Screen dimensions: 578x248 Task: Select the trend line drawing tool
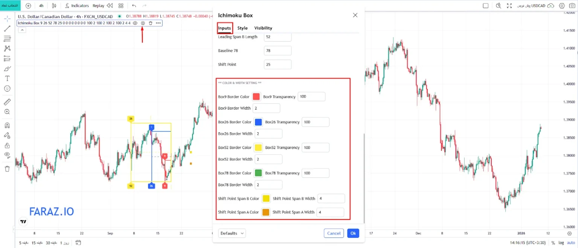[x=7, y=29]
